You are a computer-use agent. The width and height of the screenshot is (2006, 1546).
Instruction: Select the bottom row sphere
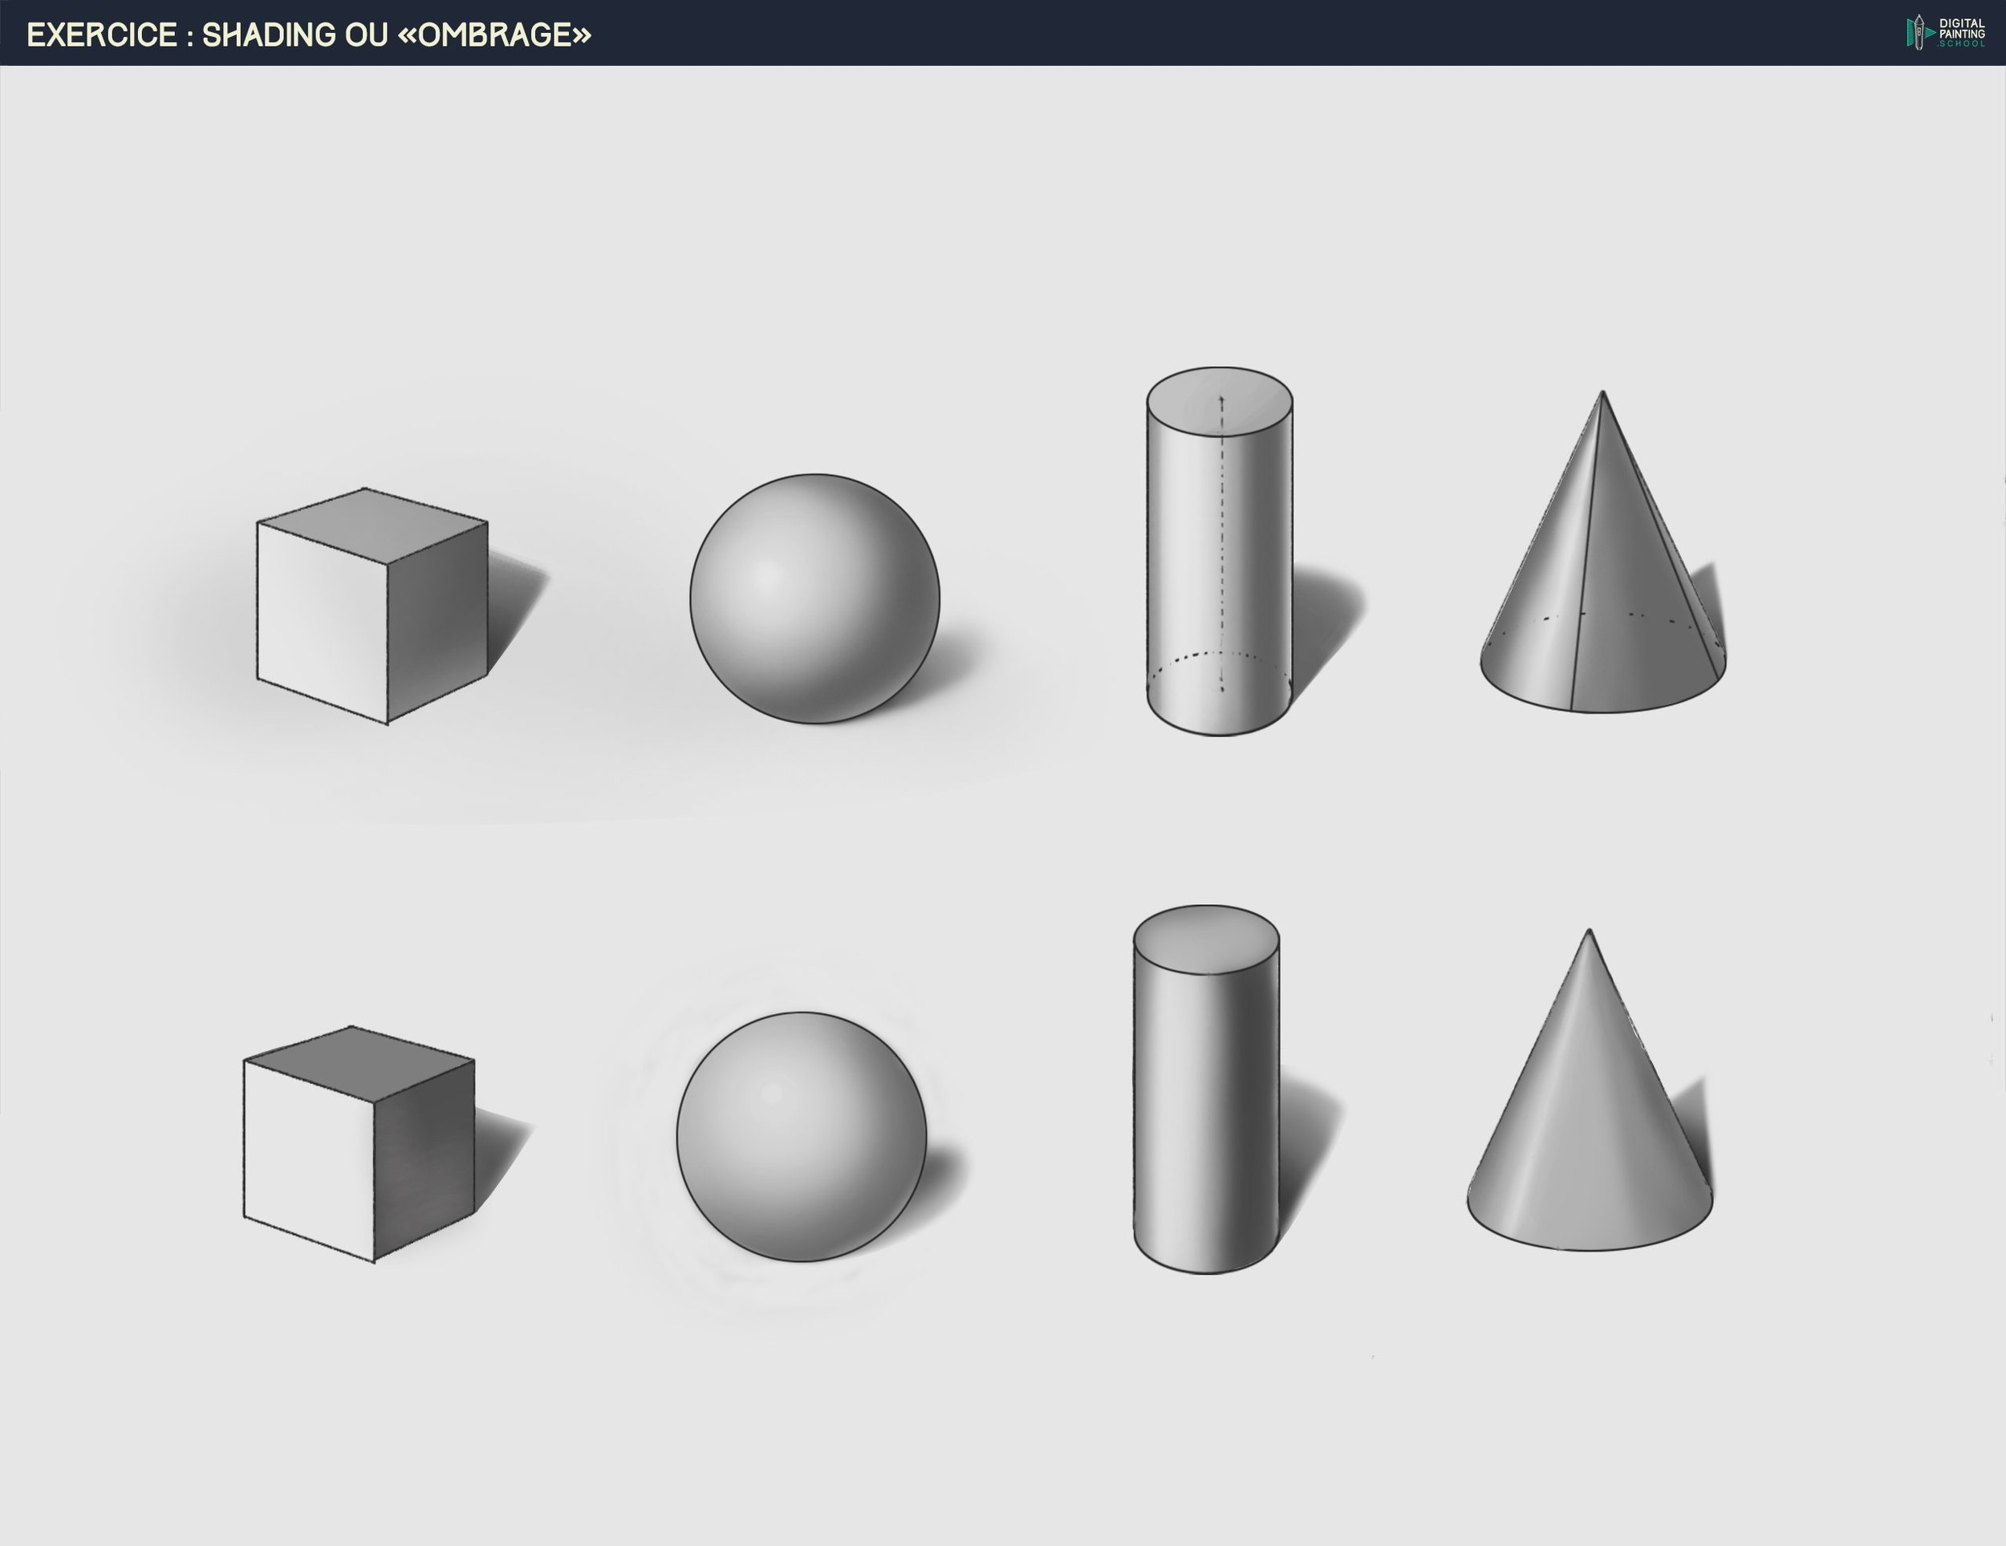[x=801, y=1137]
